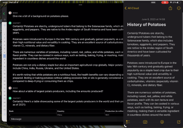Go back to All iCloud notes
The image size is (183, 128).
pos(132,8)
